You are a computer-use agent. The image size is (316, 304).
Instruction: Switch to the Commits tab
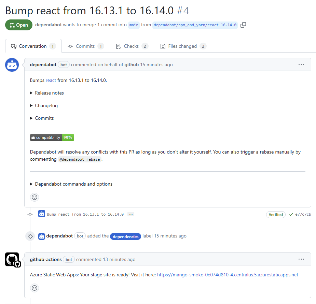(x=86, y=46)
